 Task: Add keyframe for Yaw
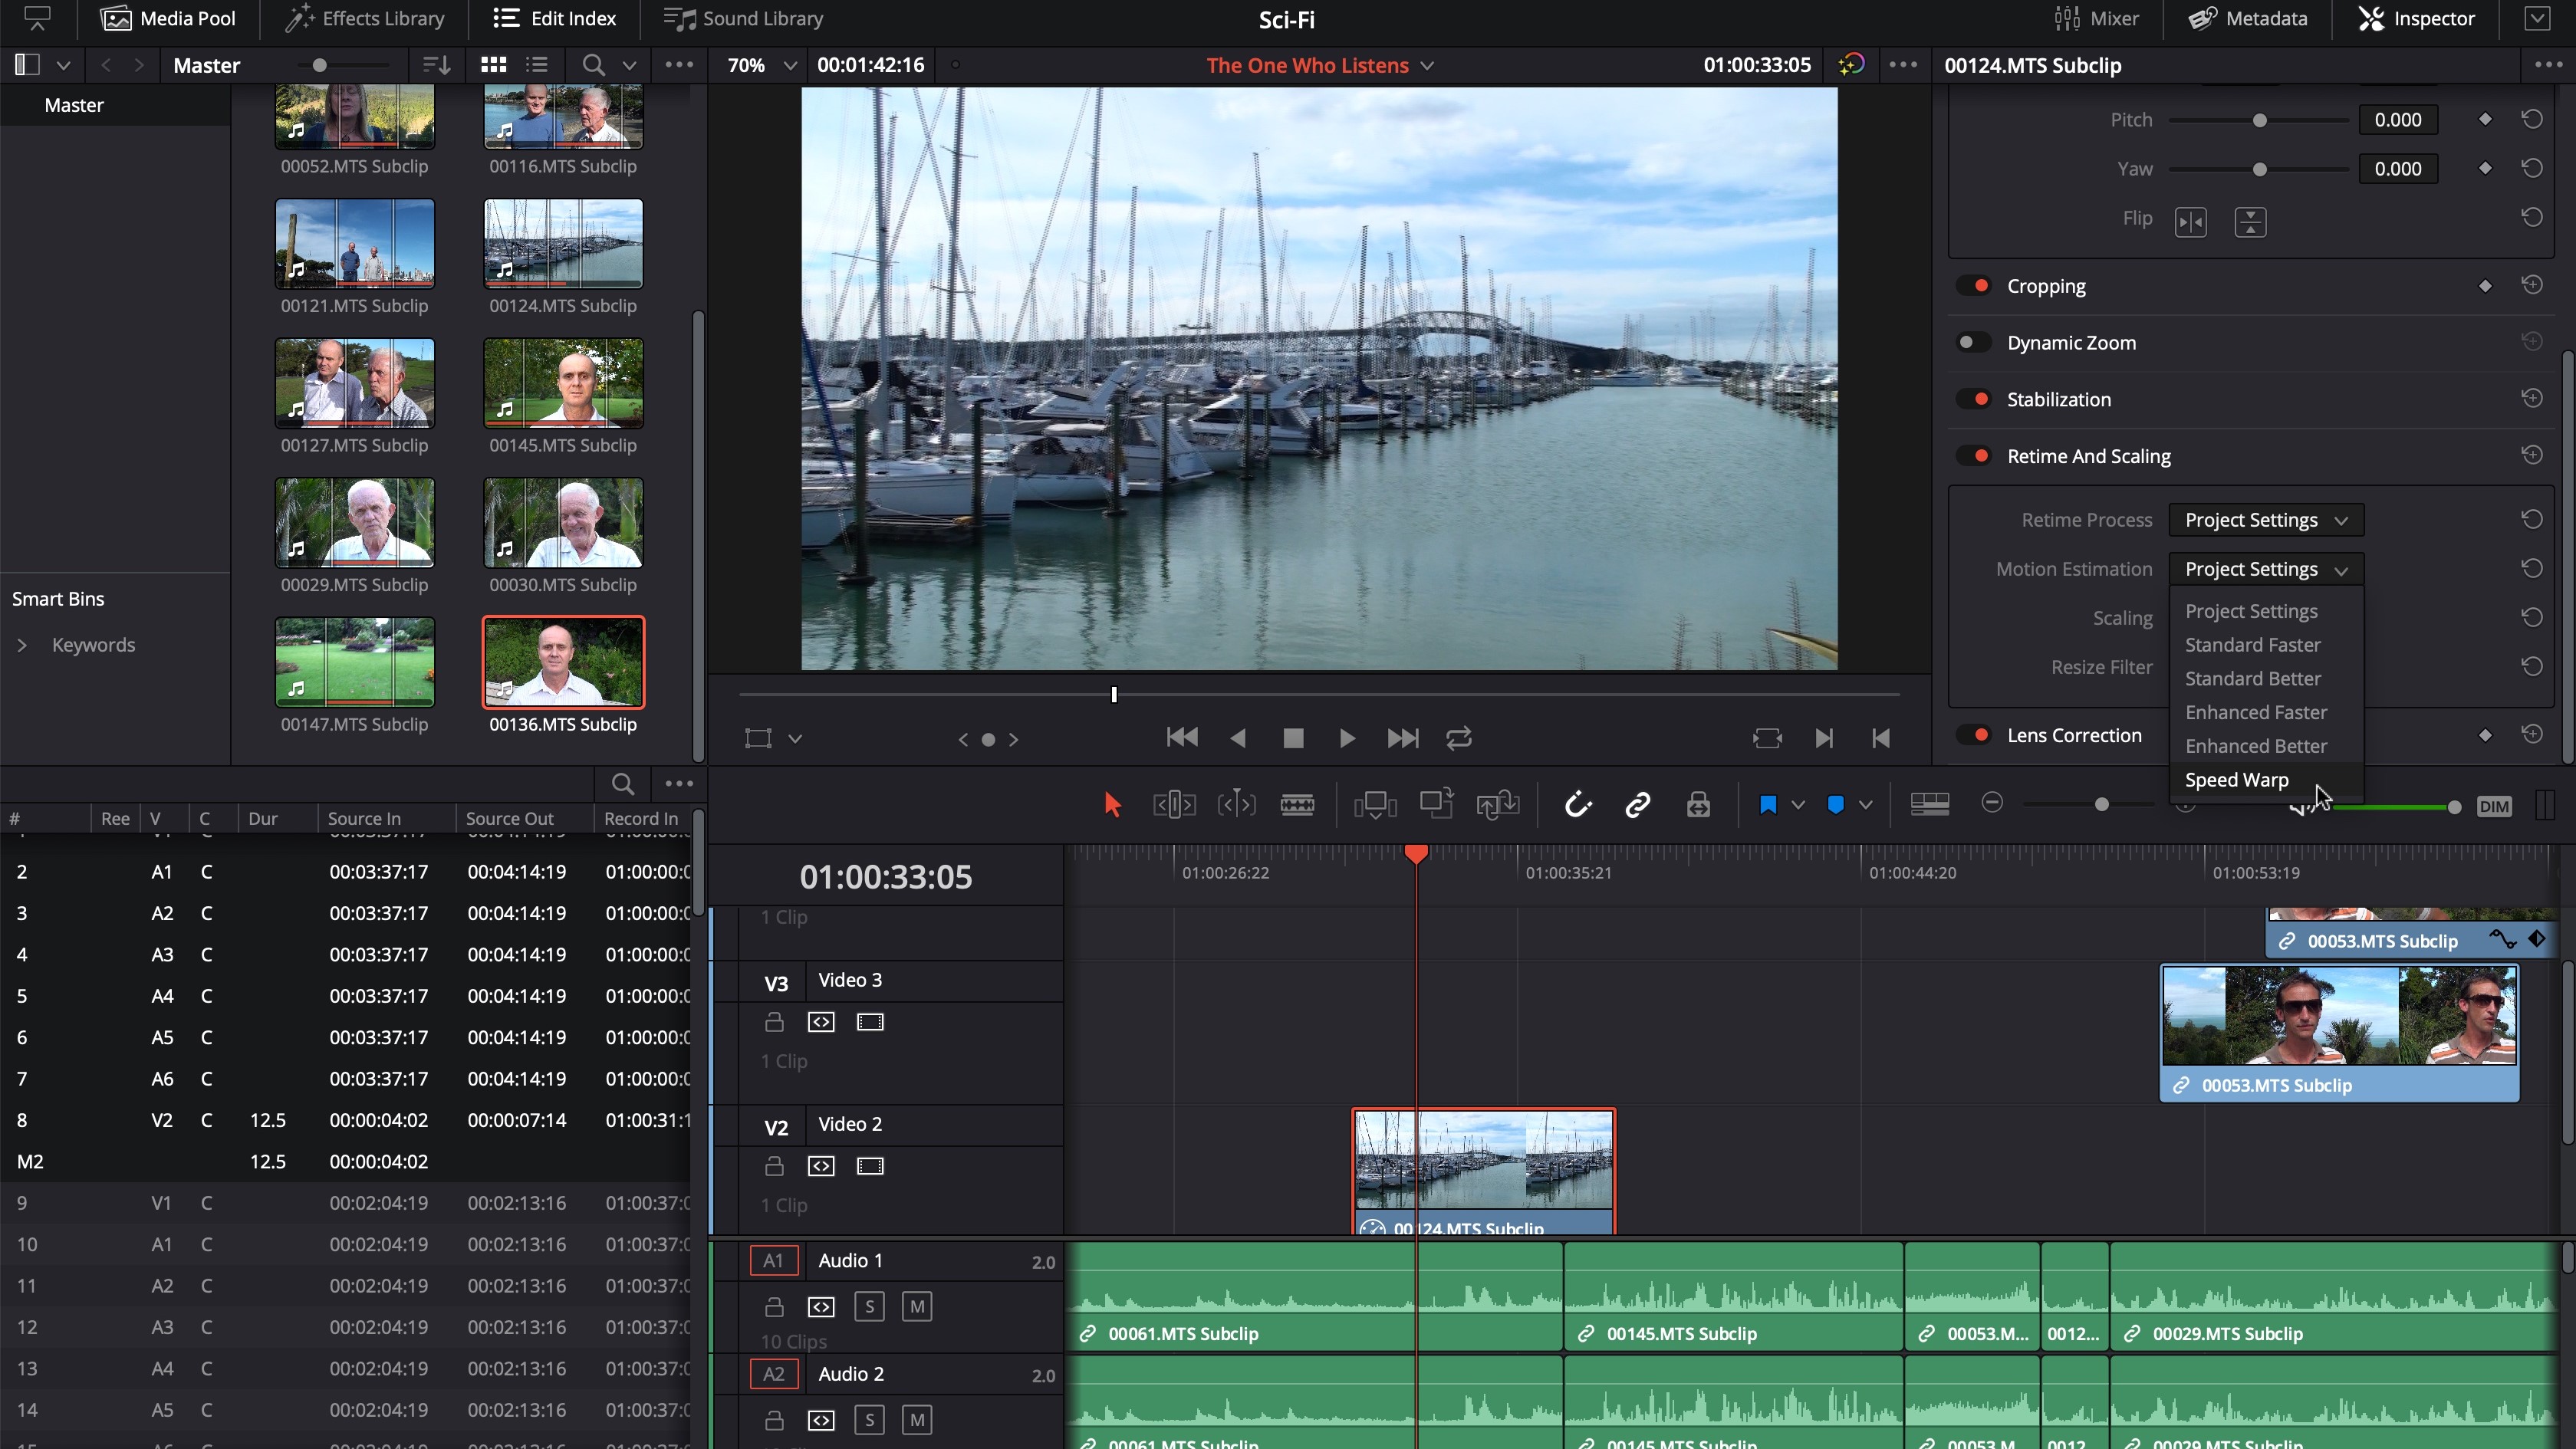(2485, 168)
